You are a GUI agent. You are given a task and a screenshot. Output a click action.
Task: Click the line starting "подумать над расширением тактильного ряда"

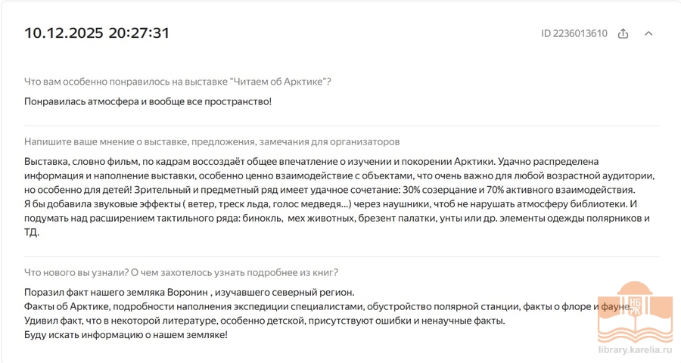(x=337, y=219)
